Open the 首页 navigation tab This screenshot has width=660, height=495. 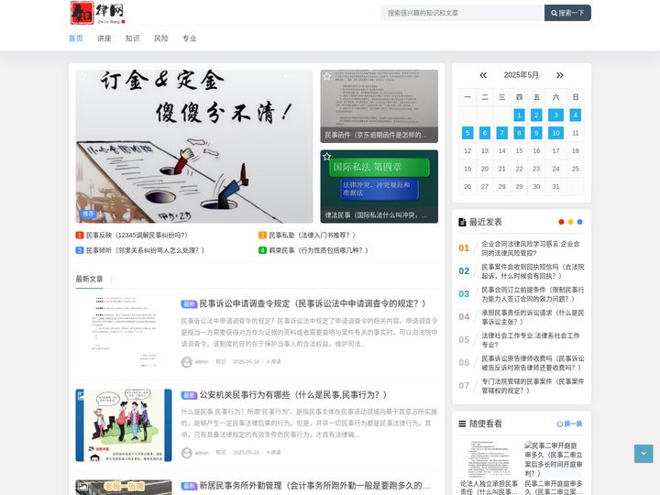[x=76, y=38]
